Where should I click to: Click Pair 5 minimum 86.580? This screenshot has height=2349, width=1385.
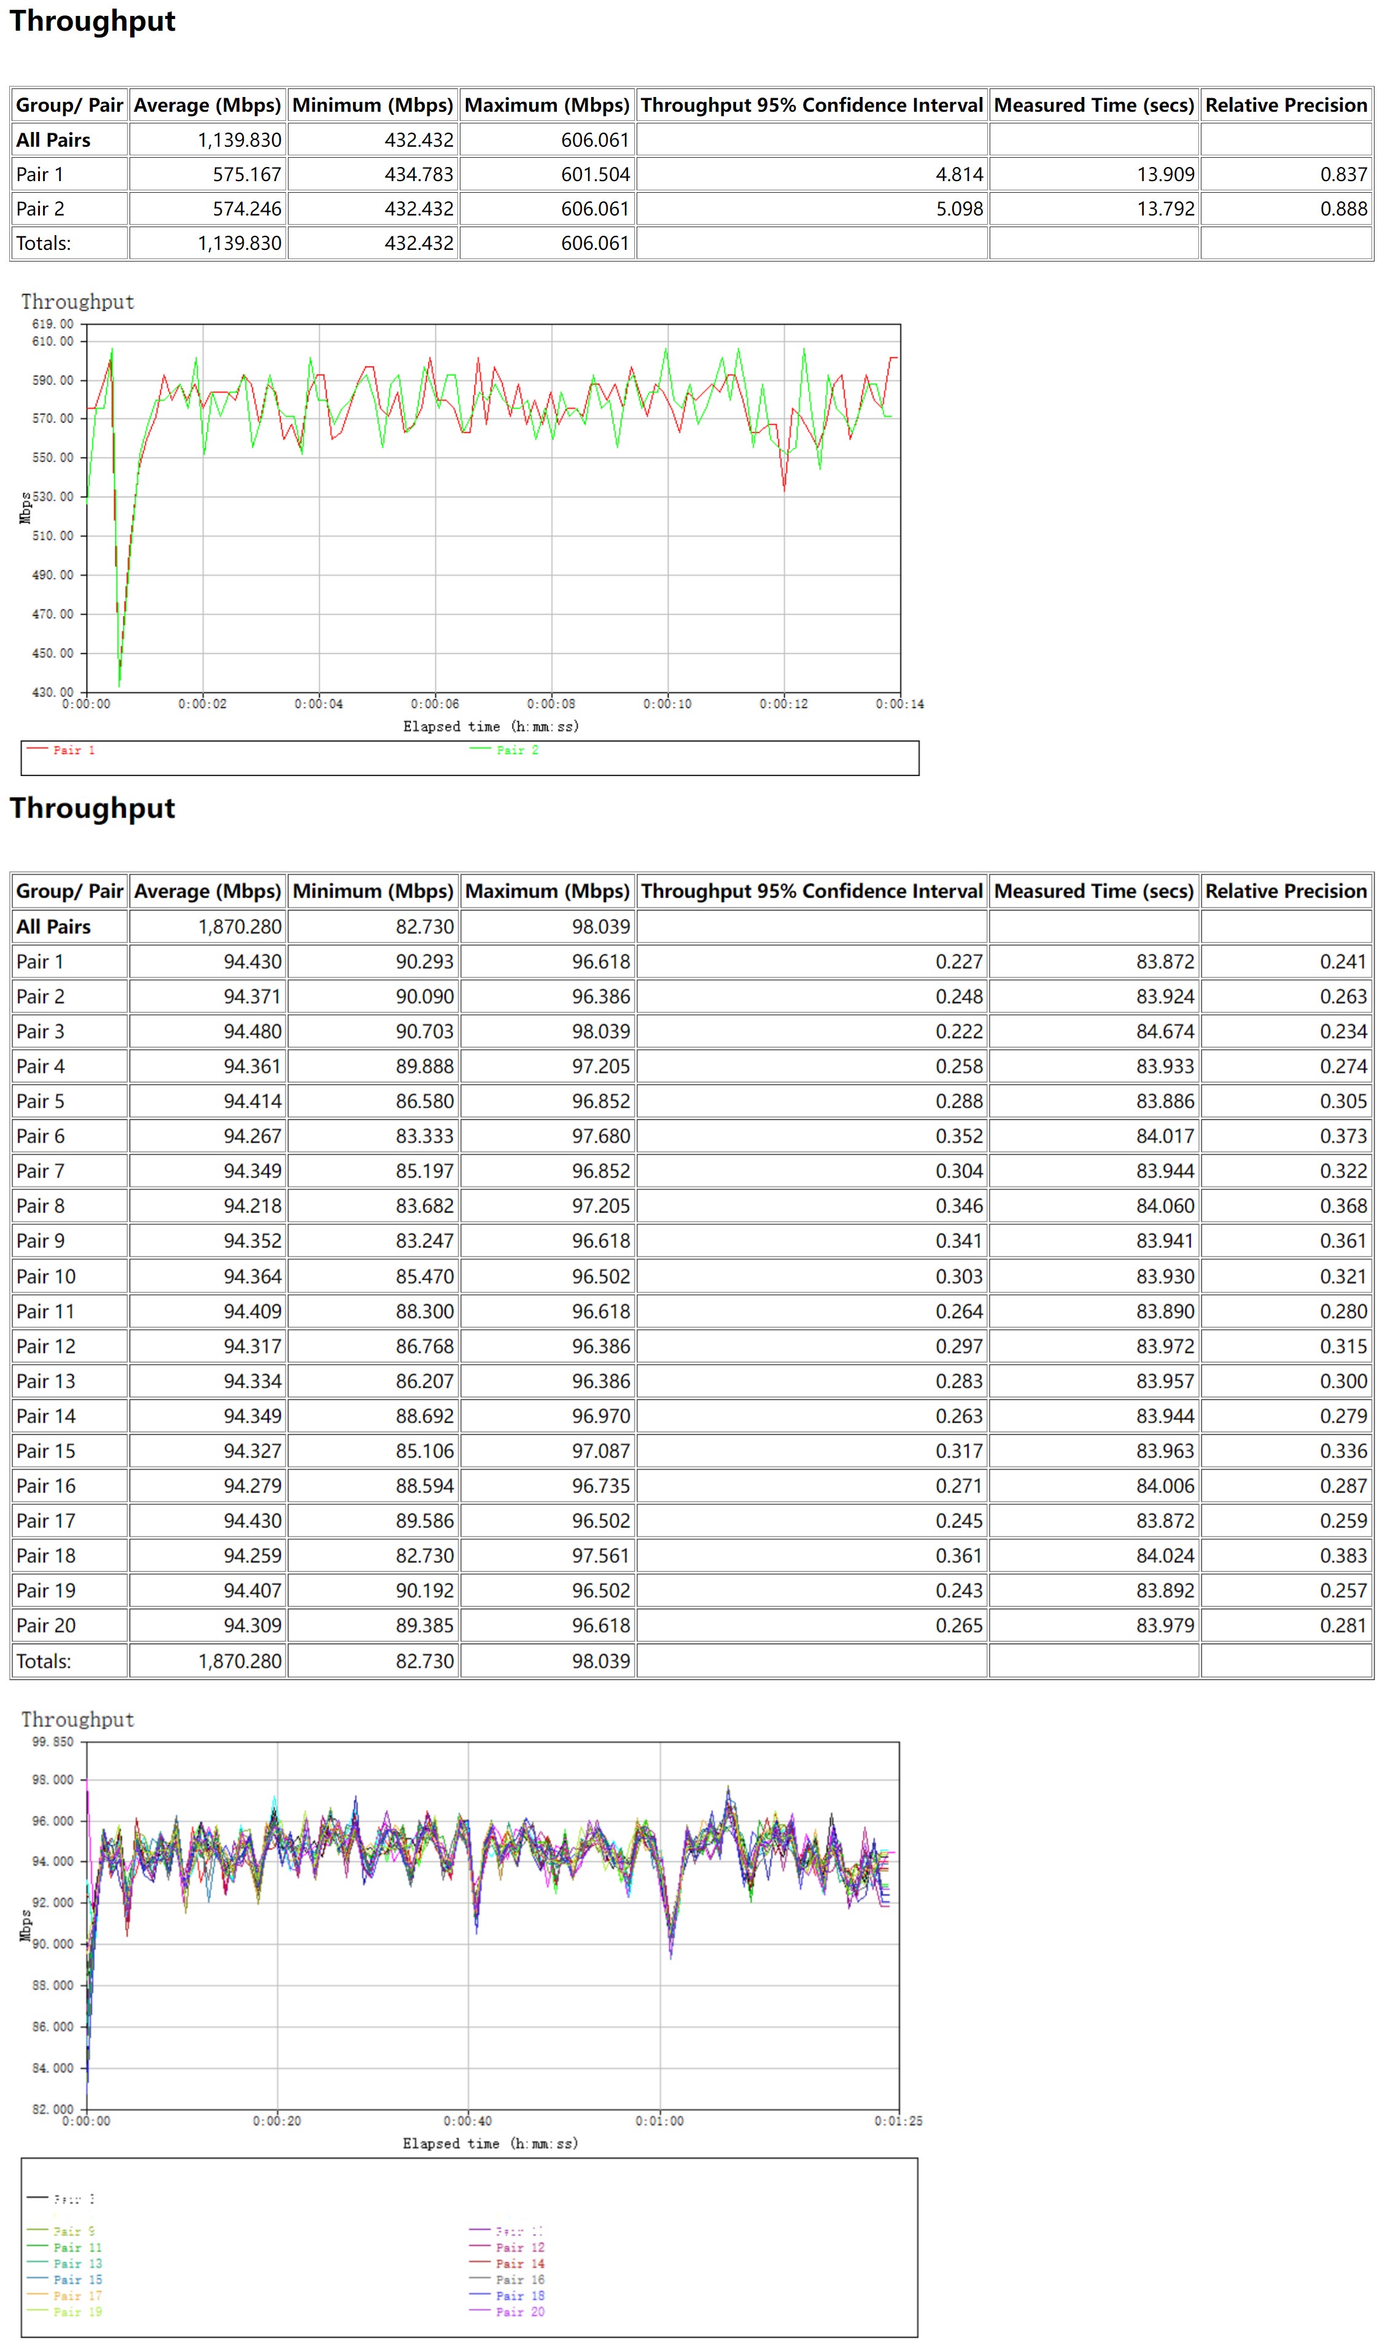(x=425, y=1101)
